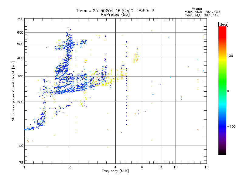Click the Tromsø date and time title
The height and width of the screenshot is (182, 243).
tap(115, 10)
